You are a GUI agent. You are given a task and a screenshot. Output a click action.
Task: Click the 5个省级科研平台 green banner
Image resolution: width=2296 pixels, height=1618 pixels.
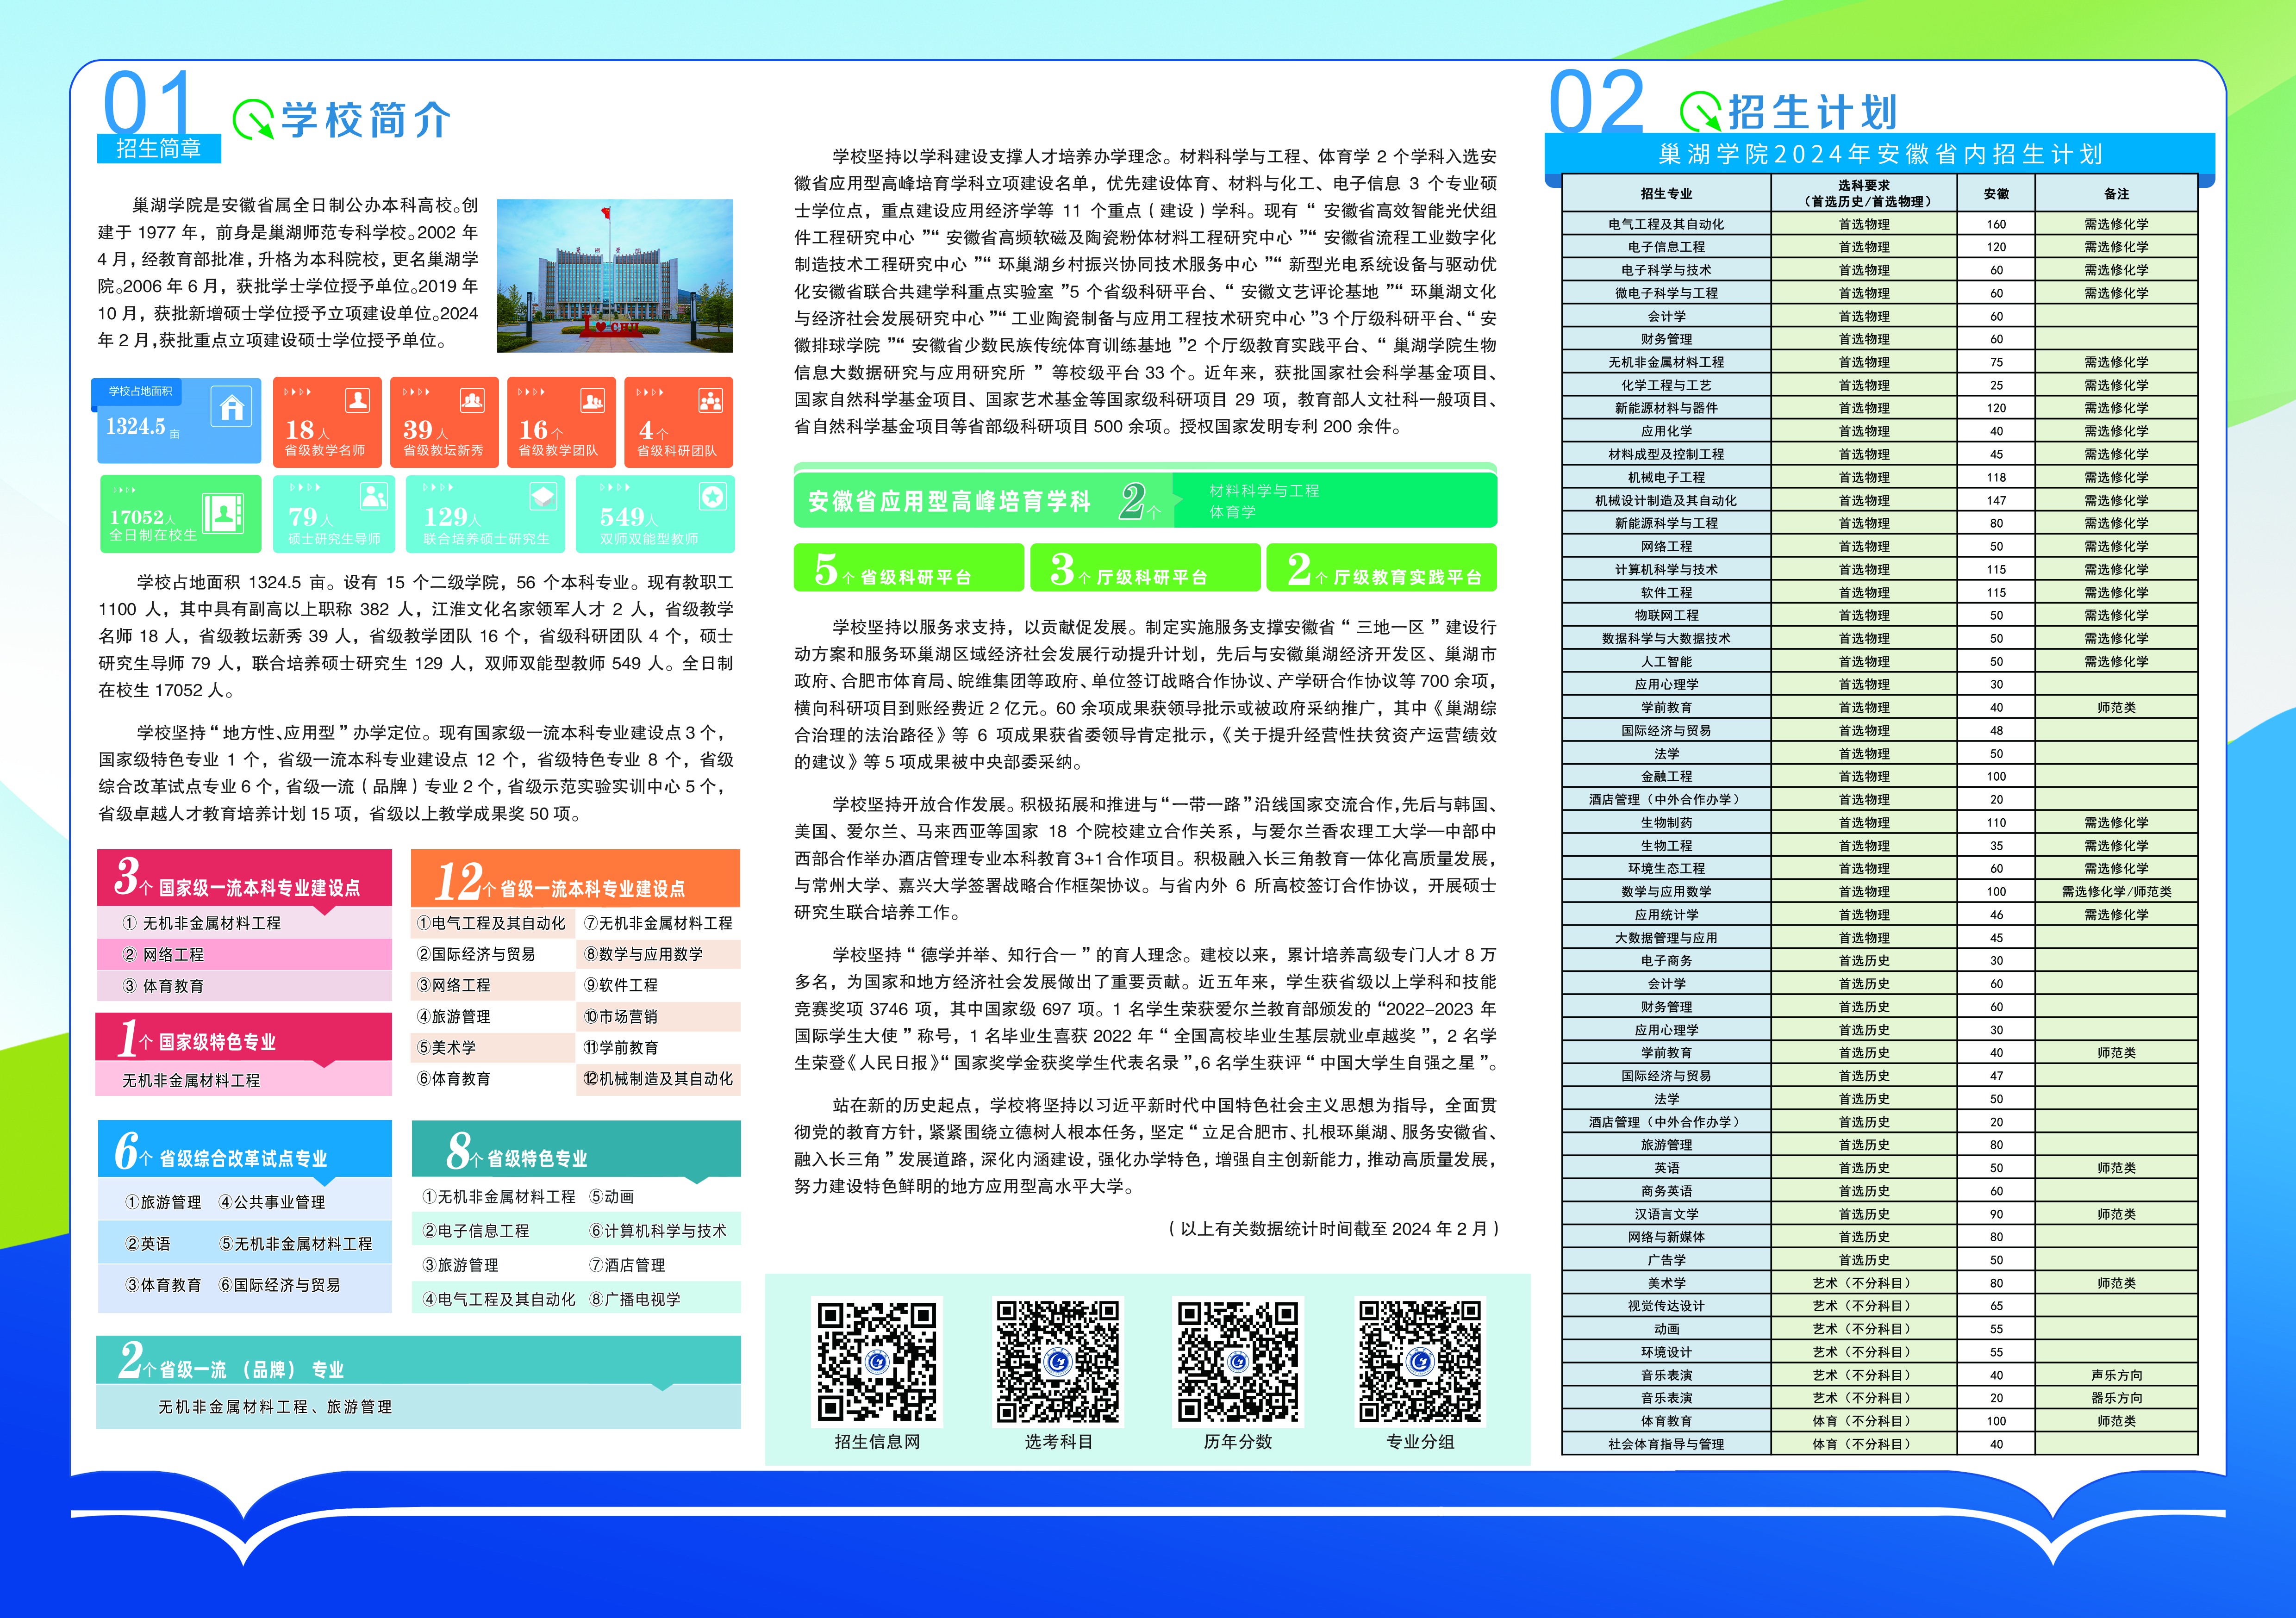coord(908,568)
